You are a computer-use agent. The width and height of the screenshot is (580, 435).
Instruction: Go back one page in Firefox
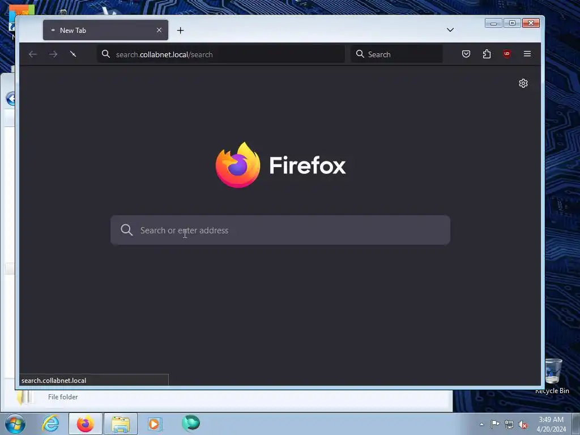pos(33,54)
